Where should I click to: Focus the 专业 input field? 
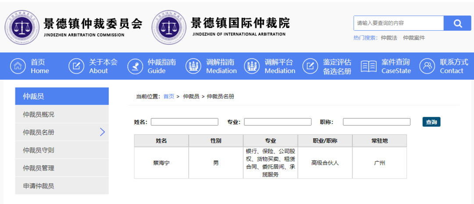(277, 122)
